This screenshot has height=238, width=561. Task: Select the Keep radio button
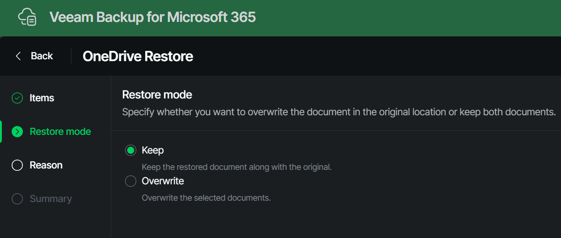click(x=131, y=150)
